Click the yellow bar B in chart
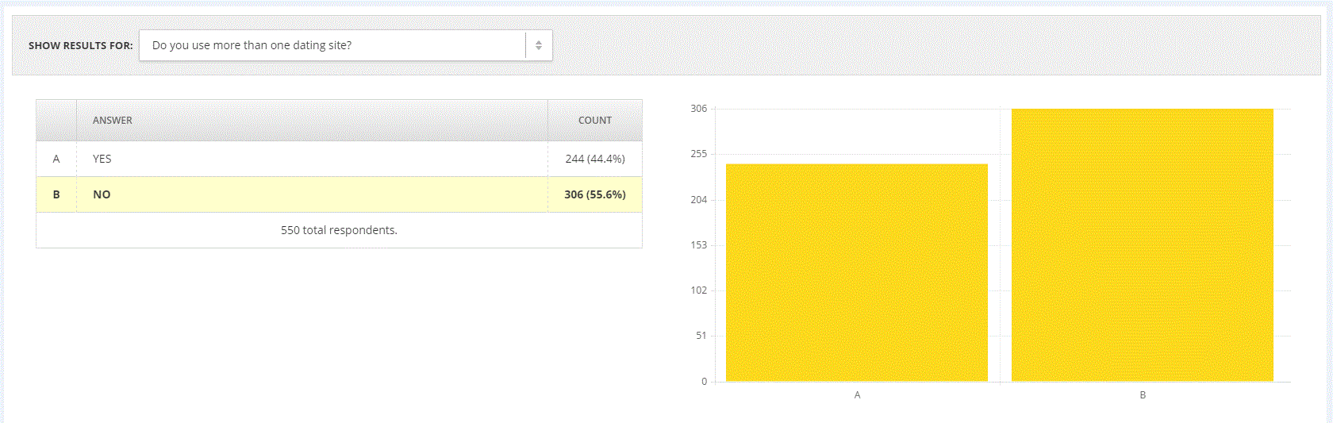This screenshot has height=423, width=1333. (1143, 245)
